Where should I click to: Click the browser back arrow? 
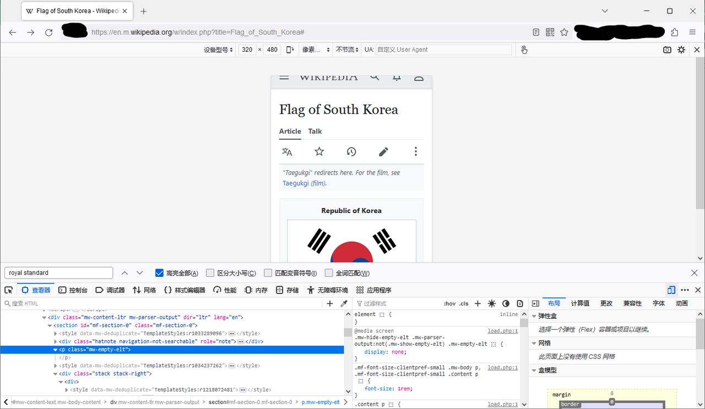[13, 32]
